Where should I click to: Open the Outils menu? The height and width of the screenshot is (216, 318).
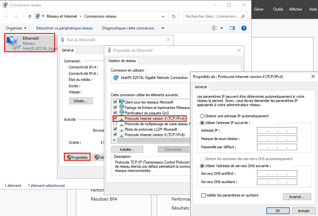[x=278, y=9]
